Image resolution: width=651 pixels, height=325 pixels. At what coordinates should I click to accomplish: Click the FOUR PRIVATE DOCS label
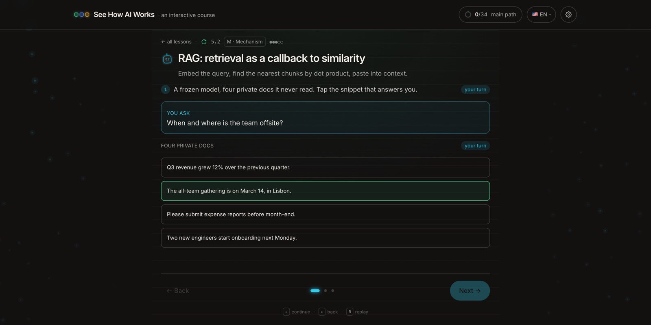coord(187,145)
